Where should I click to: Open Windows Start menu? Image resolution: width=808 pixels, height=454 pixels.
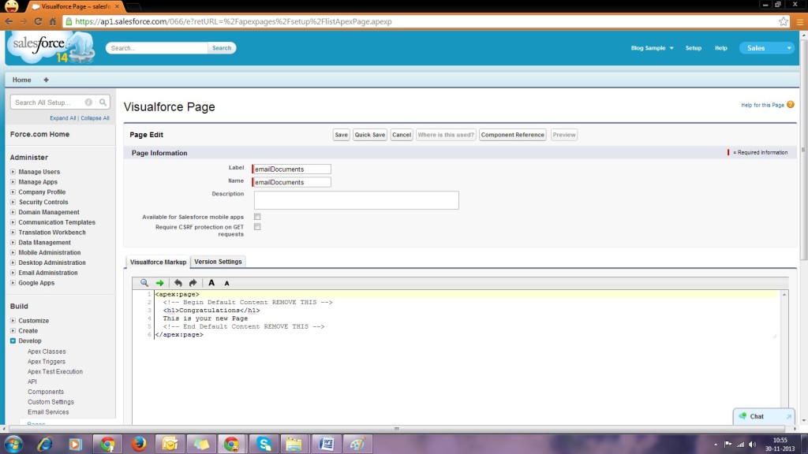click(x=13, y=444)
